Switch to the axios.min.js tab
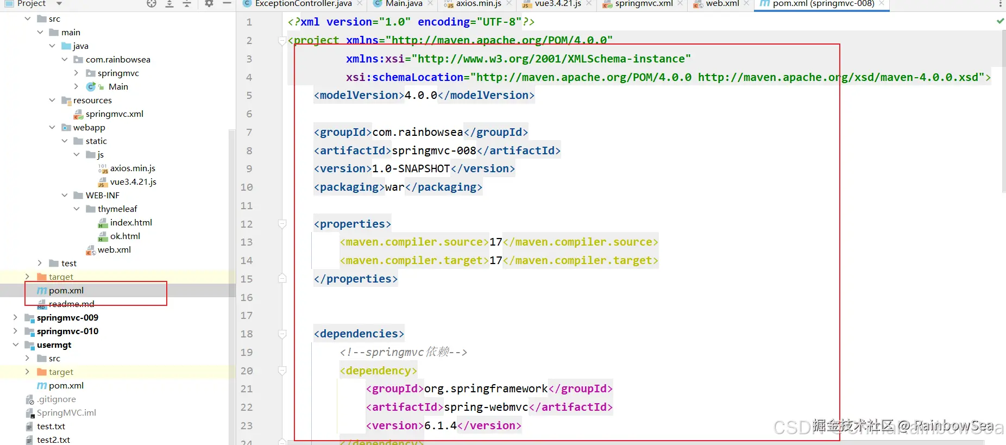Image resolution: width=1006 pixels, height=445 pixels. coord(479,4)
